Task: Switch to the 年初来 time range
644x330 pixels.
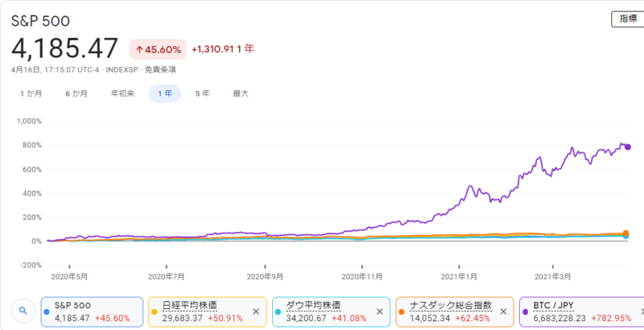Action: [122, 93]
